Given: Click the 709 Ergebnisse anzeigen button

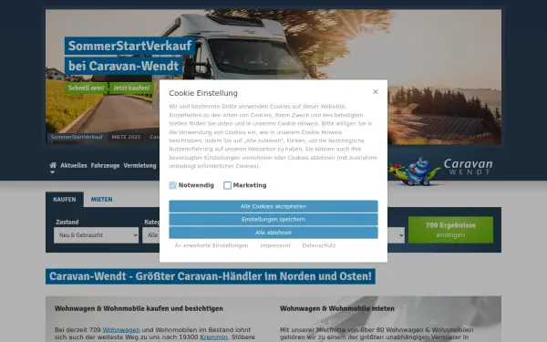Looking at the screenshot, I should pos(450,230).
